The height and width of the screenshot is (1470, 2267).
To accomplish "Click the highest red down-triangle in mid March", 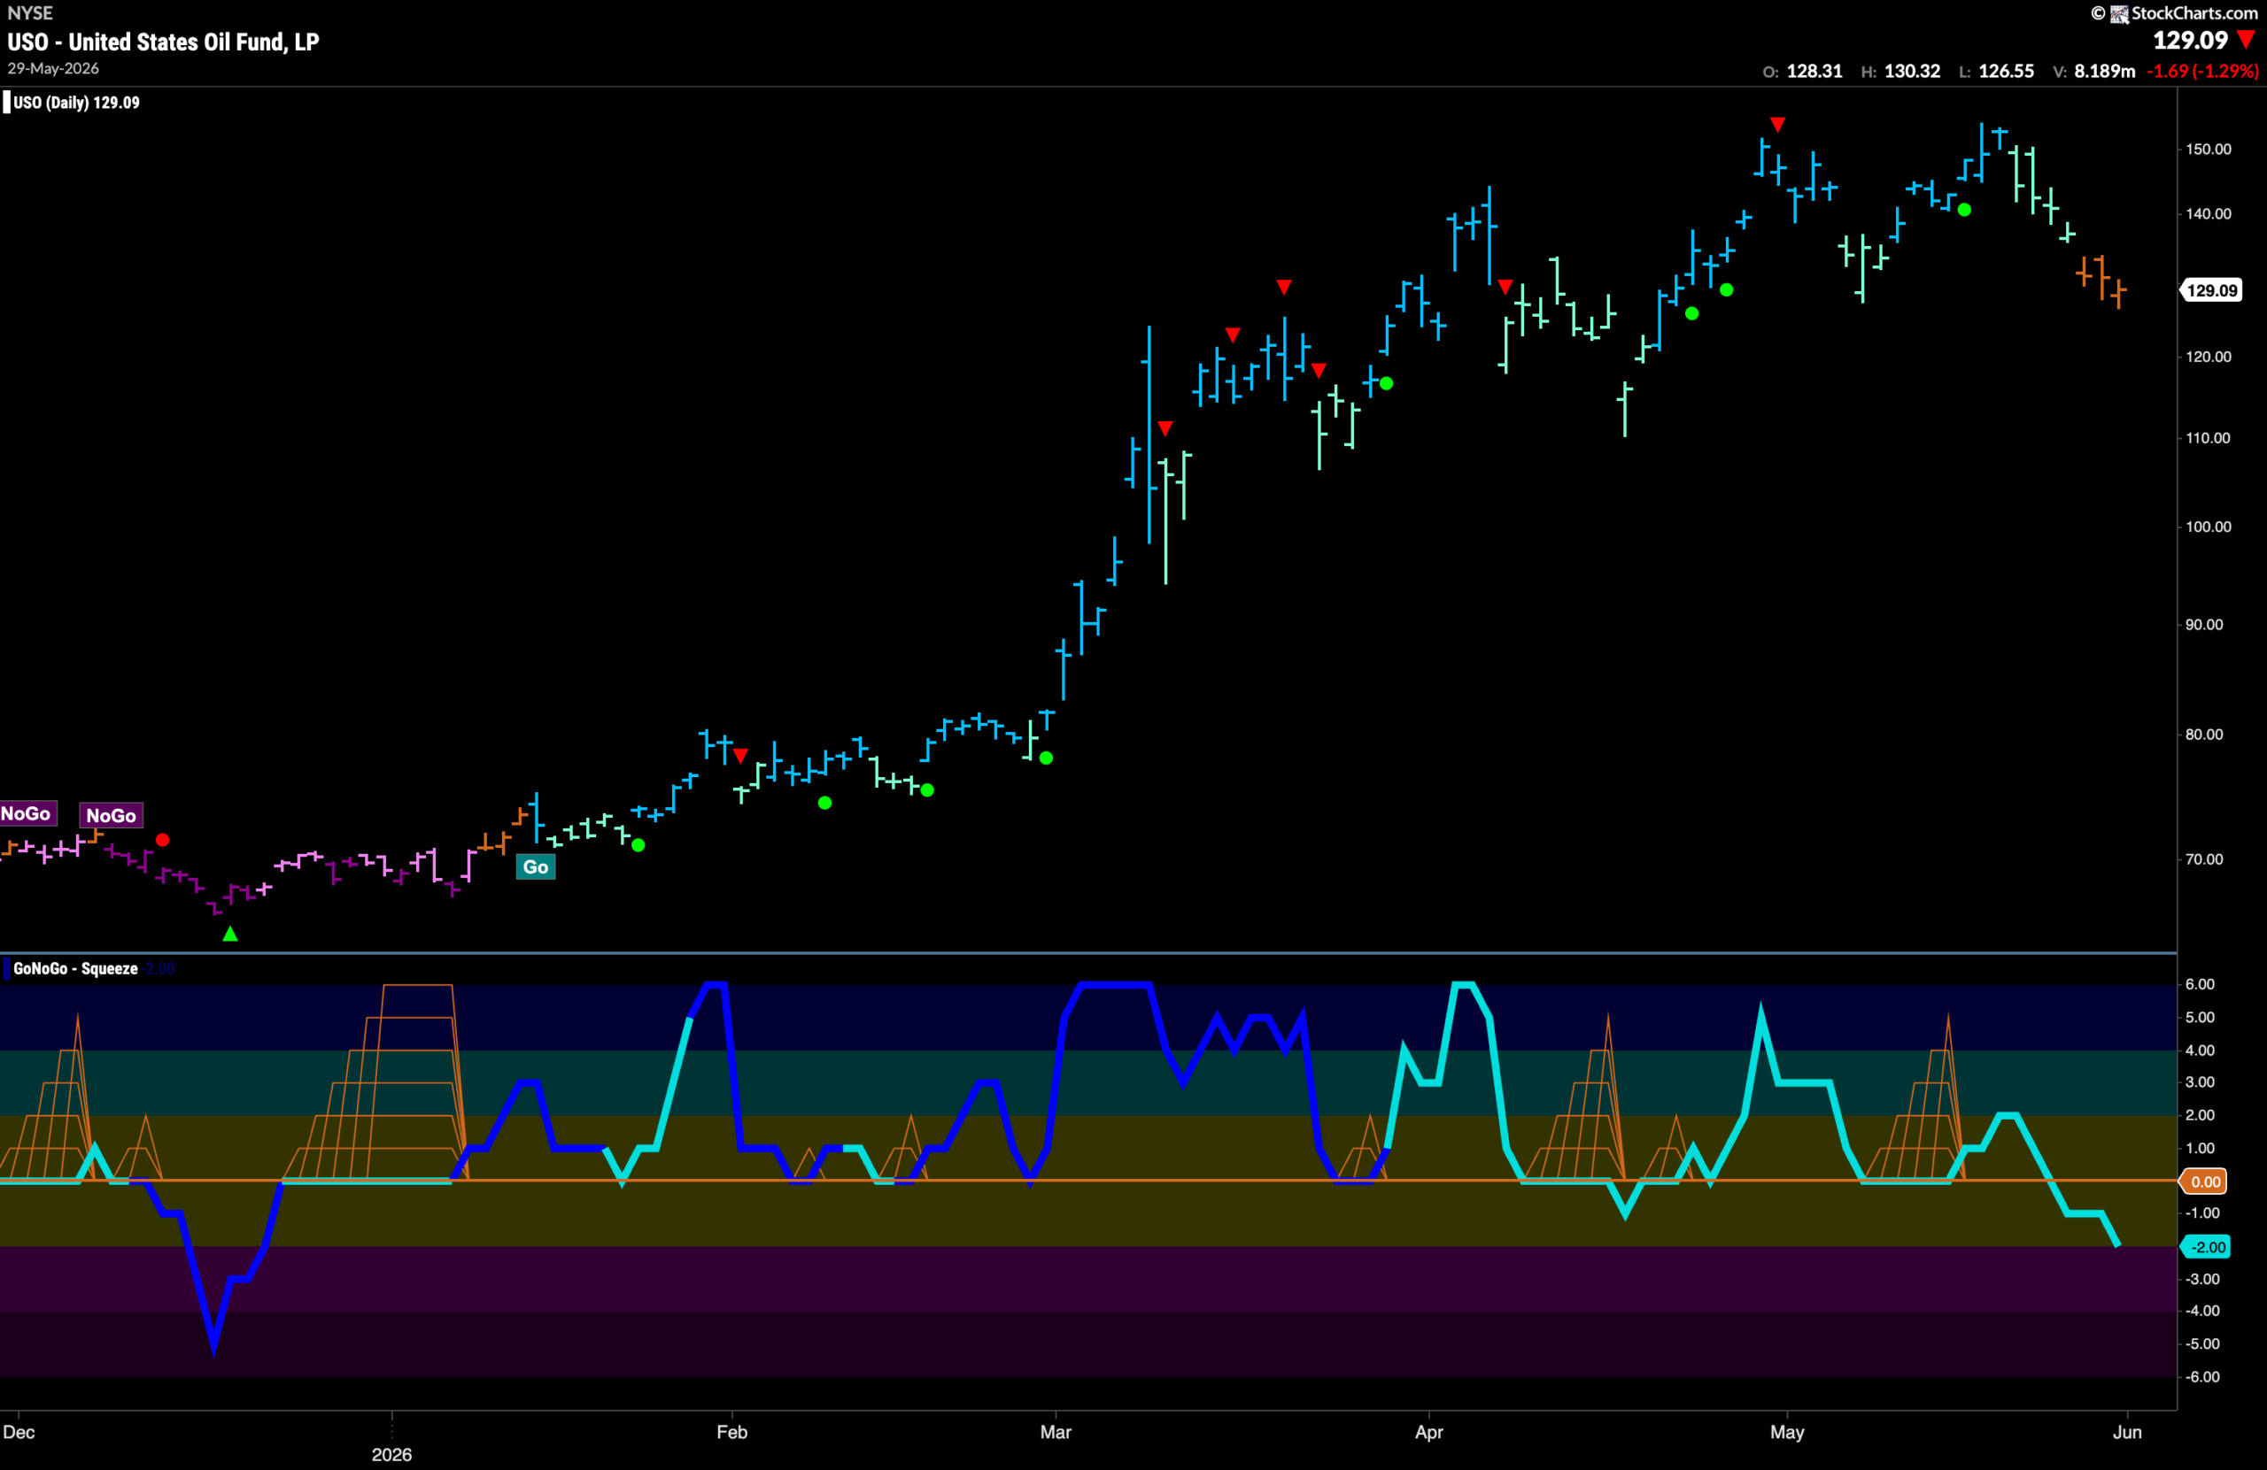I will point(1284,287).
